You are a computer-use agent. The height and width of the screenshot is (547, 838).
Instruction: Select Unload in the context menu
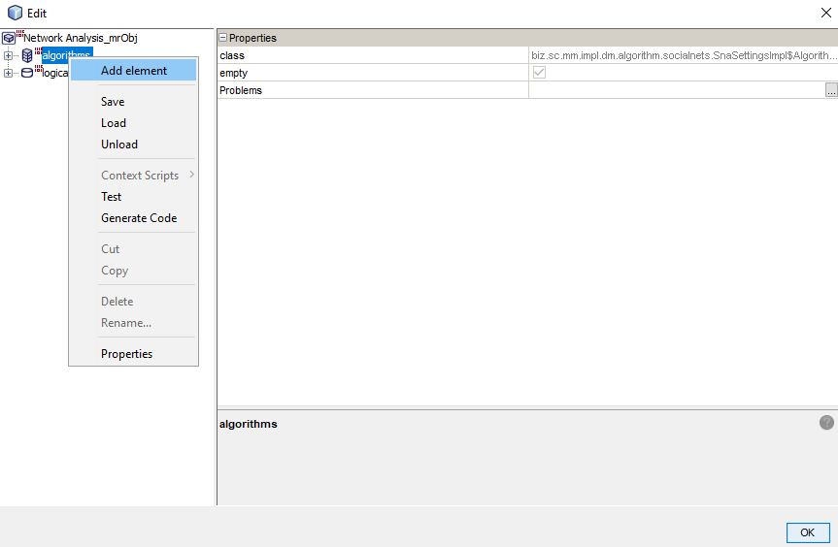click(119, 145)
